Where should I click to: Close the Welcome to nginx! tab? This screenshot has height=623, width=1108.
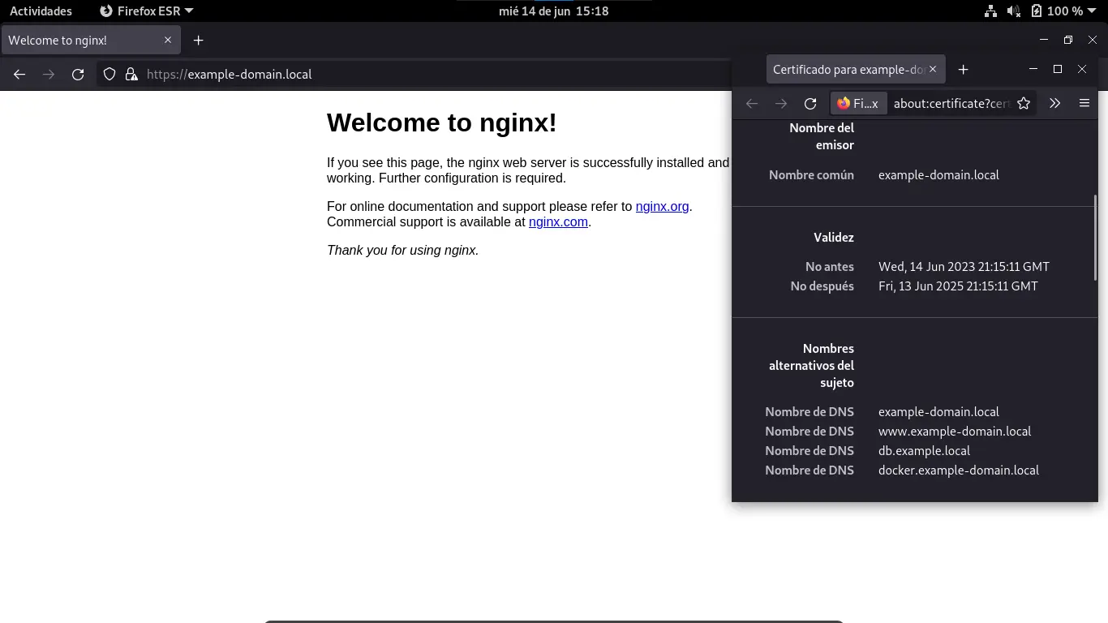click(x=168, y=40)
